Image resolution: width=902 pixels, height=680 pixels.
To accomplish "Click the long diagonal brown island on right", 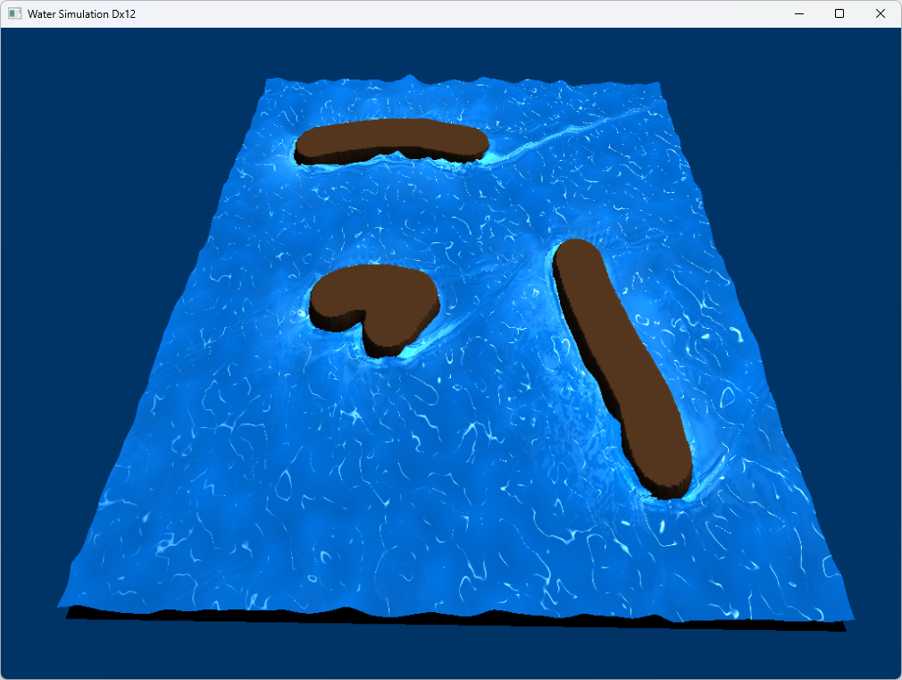I will (x=622, y=368).
